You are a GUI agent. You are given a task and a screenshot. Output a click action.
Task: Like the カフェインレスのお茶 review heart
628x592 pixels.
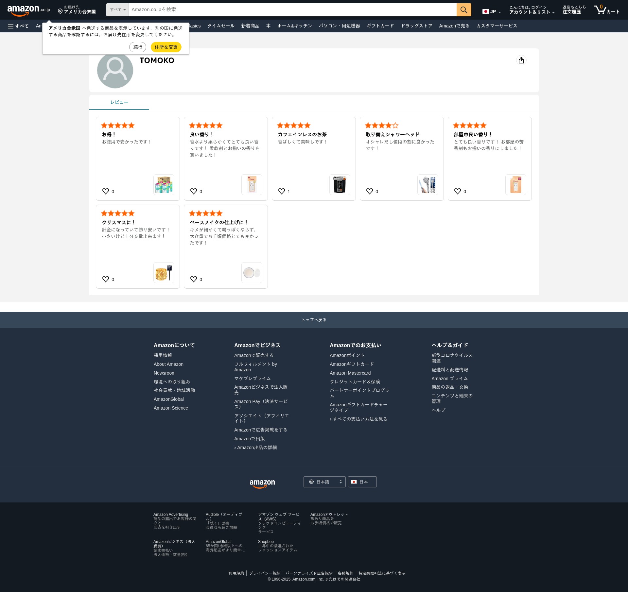point(282,191)
